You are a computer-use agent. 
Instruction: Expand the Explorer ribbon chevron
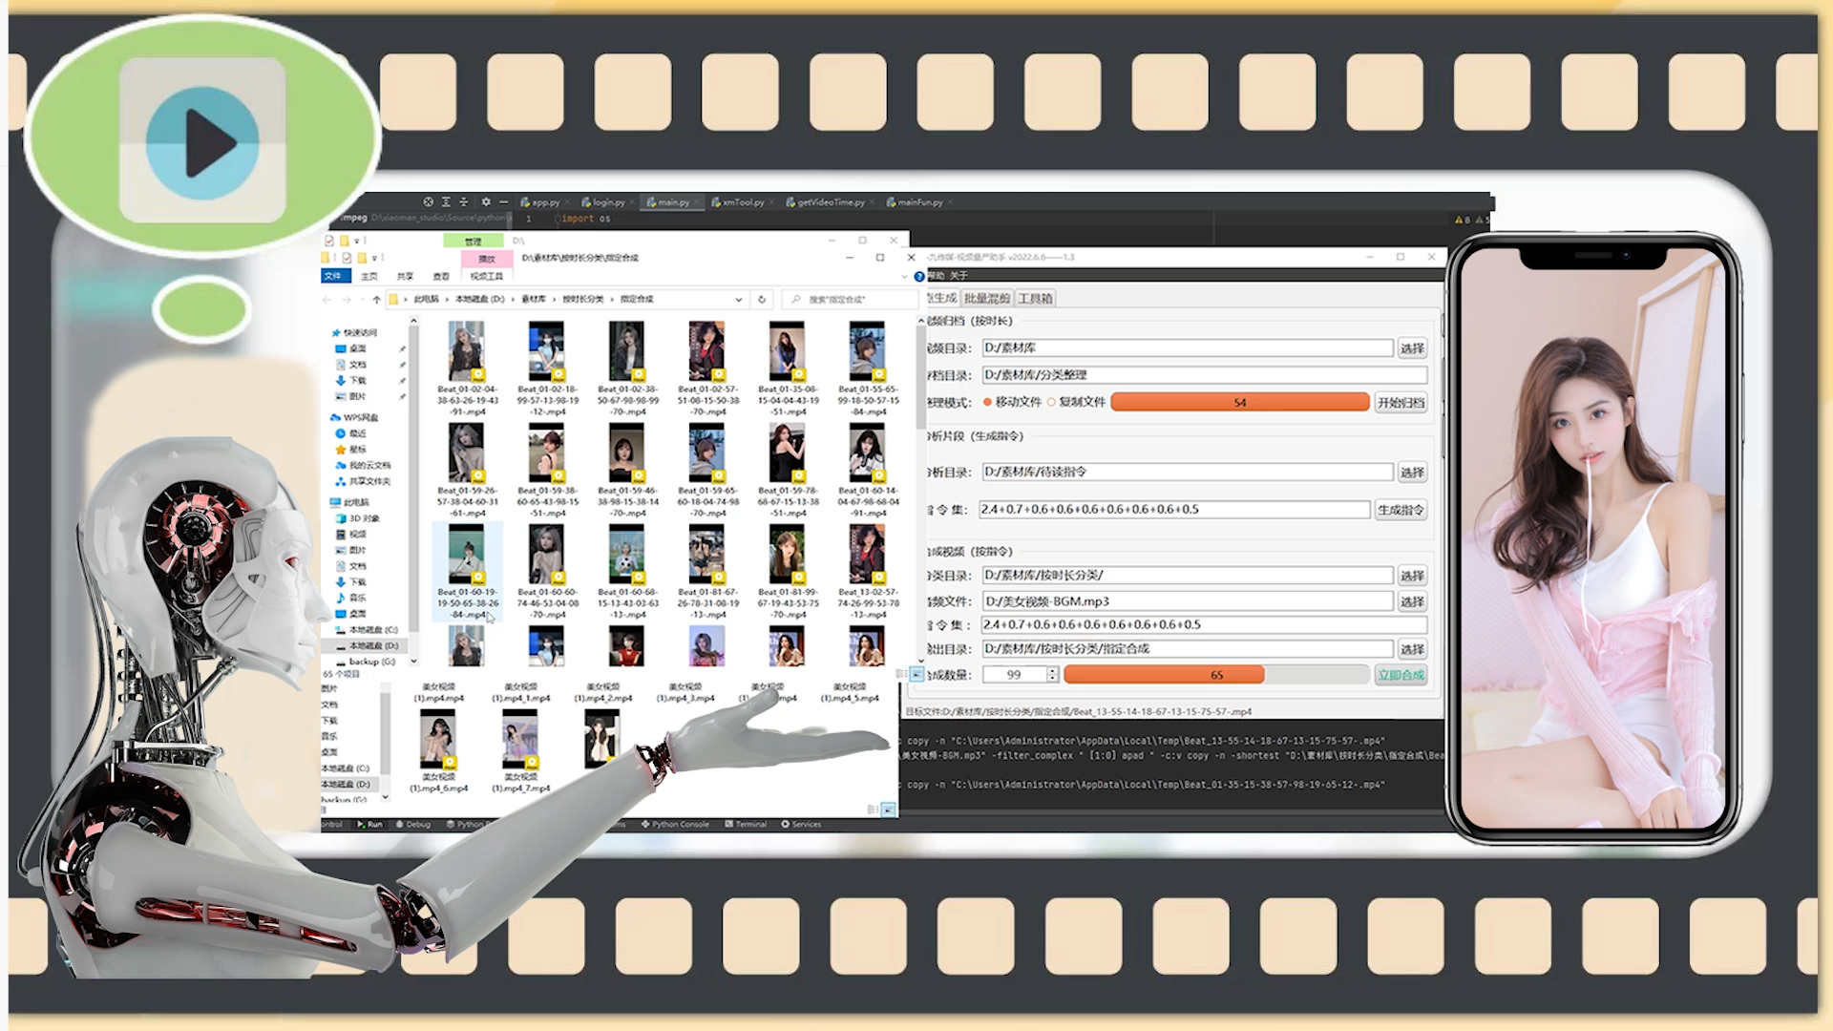(904, 277)
